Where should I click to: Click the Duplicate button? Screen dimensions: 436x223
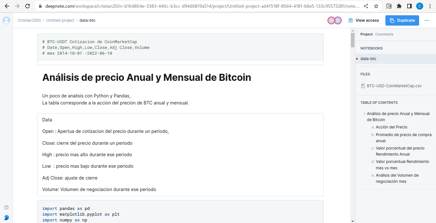pos(402,20)
